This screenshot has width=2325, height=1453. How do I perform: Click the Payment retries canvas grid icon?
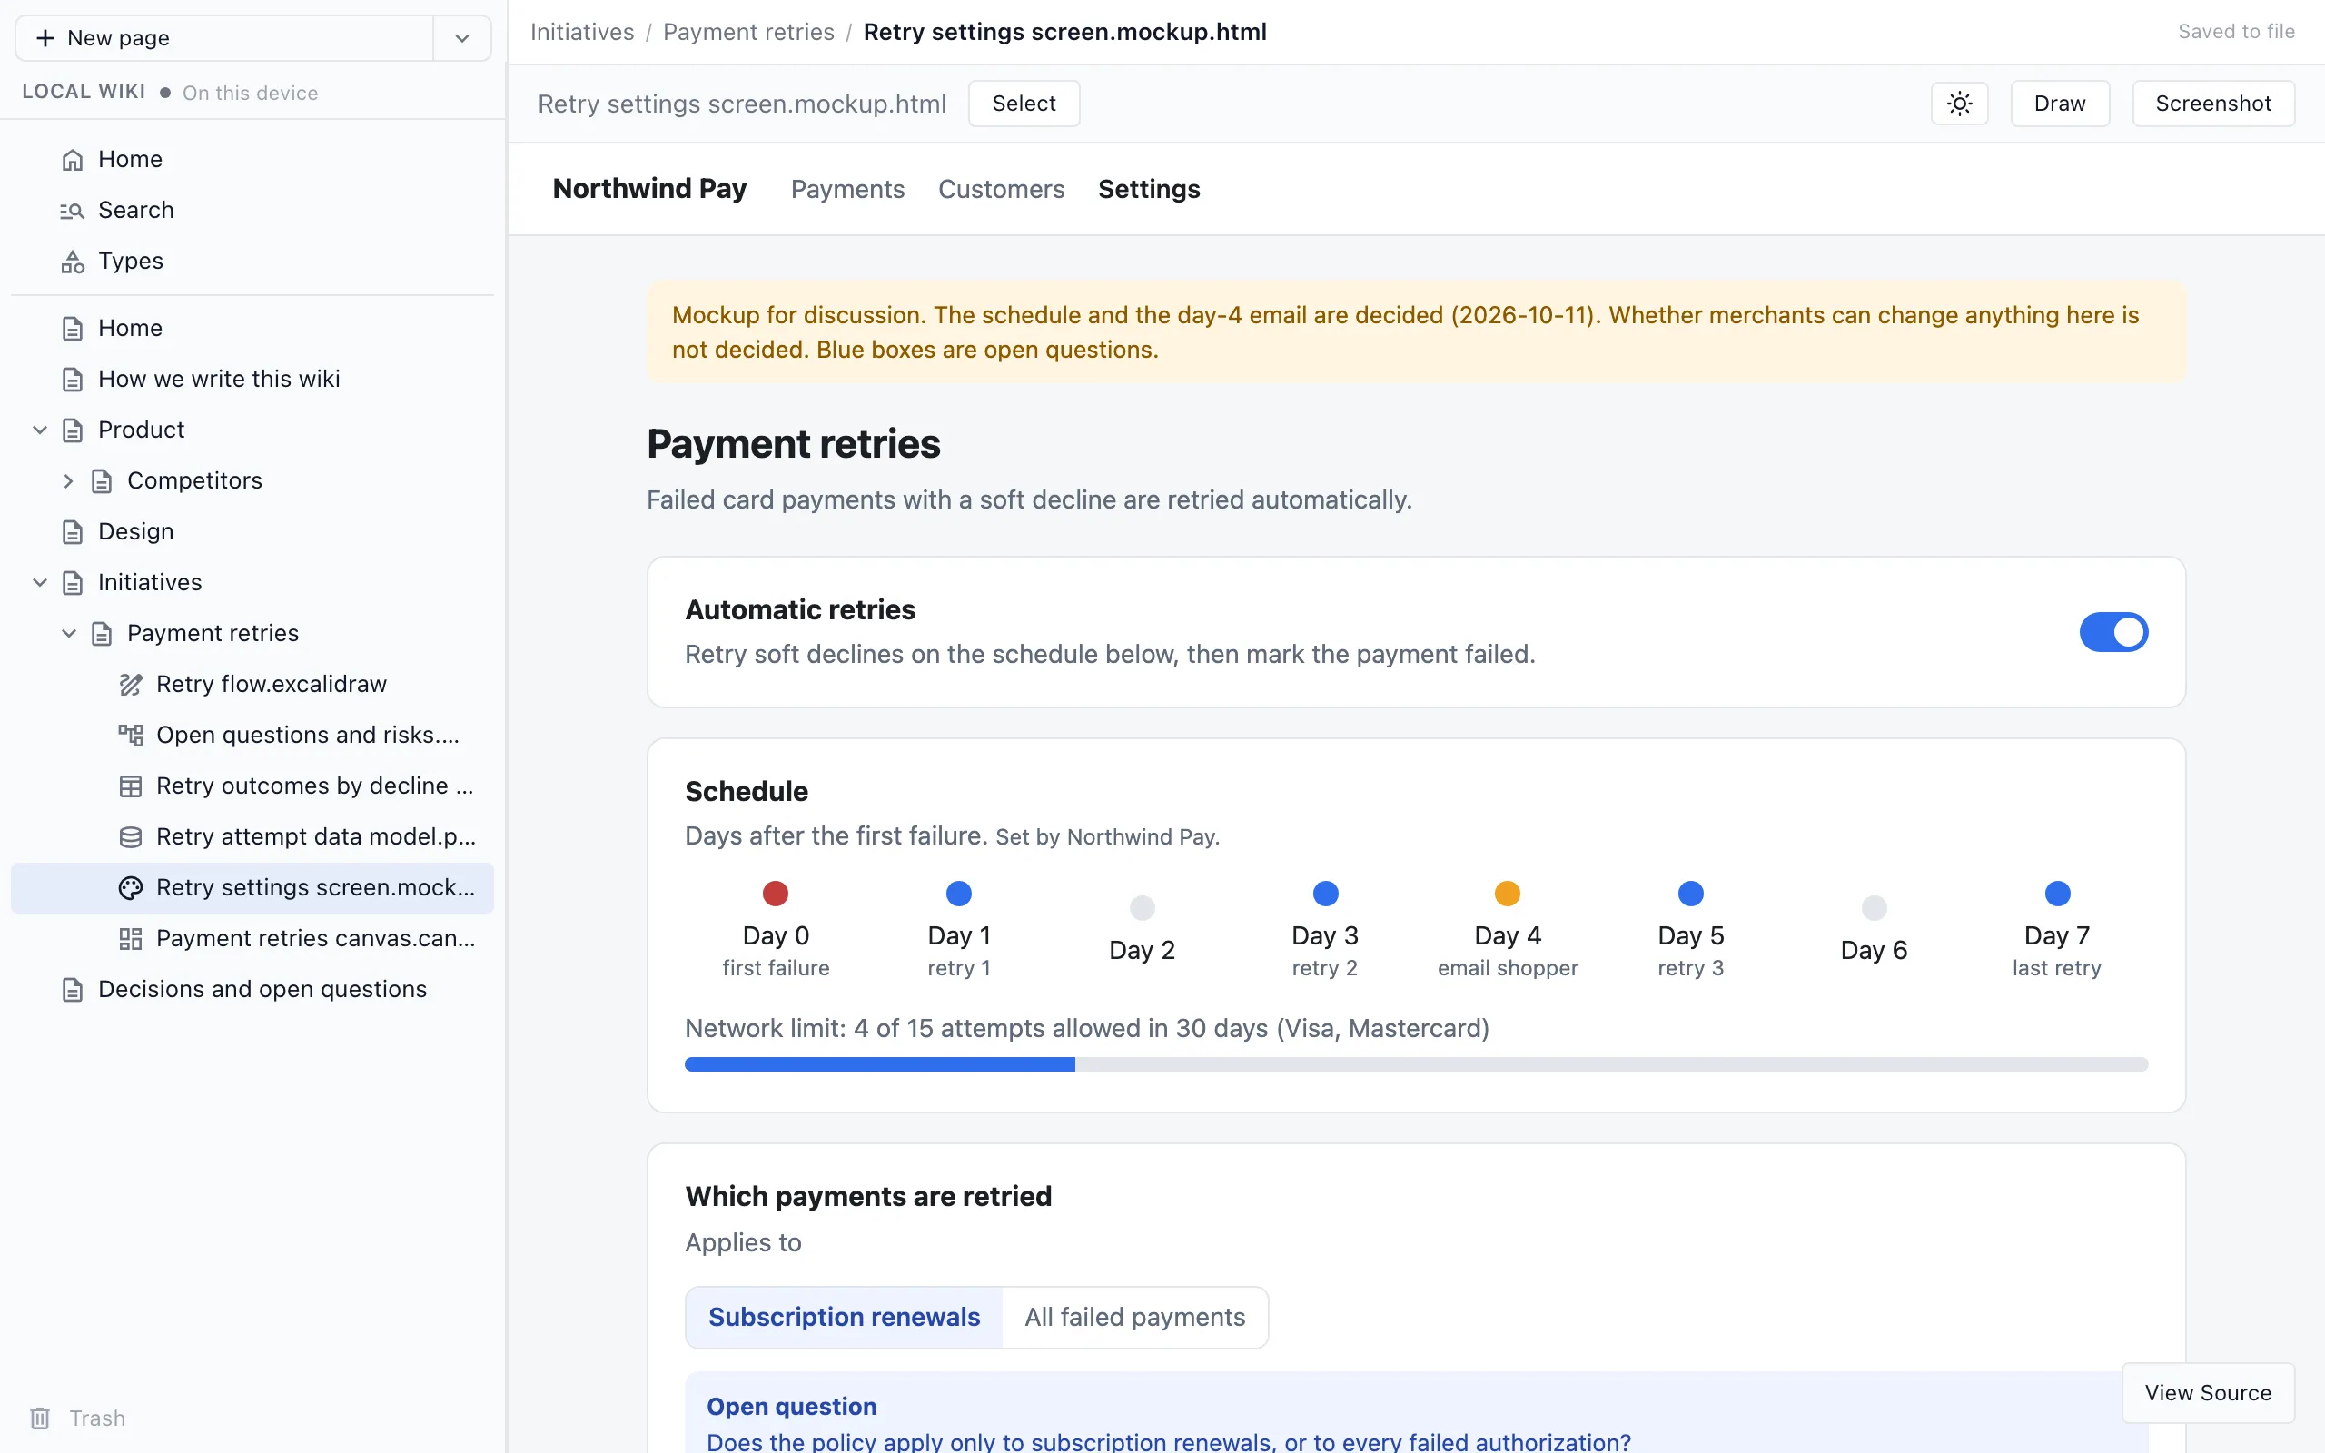pyautogui.click(x=131, y=940)
